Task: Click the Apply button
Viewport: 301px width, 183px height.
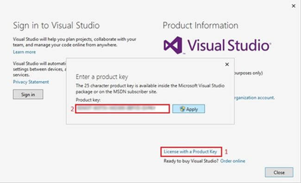Action: point(188,109)
